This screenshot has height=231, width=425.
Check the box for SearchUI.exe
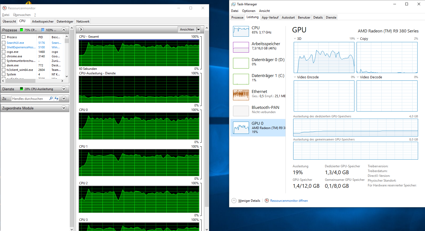point(4,43)
